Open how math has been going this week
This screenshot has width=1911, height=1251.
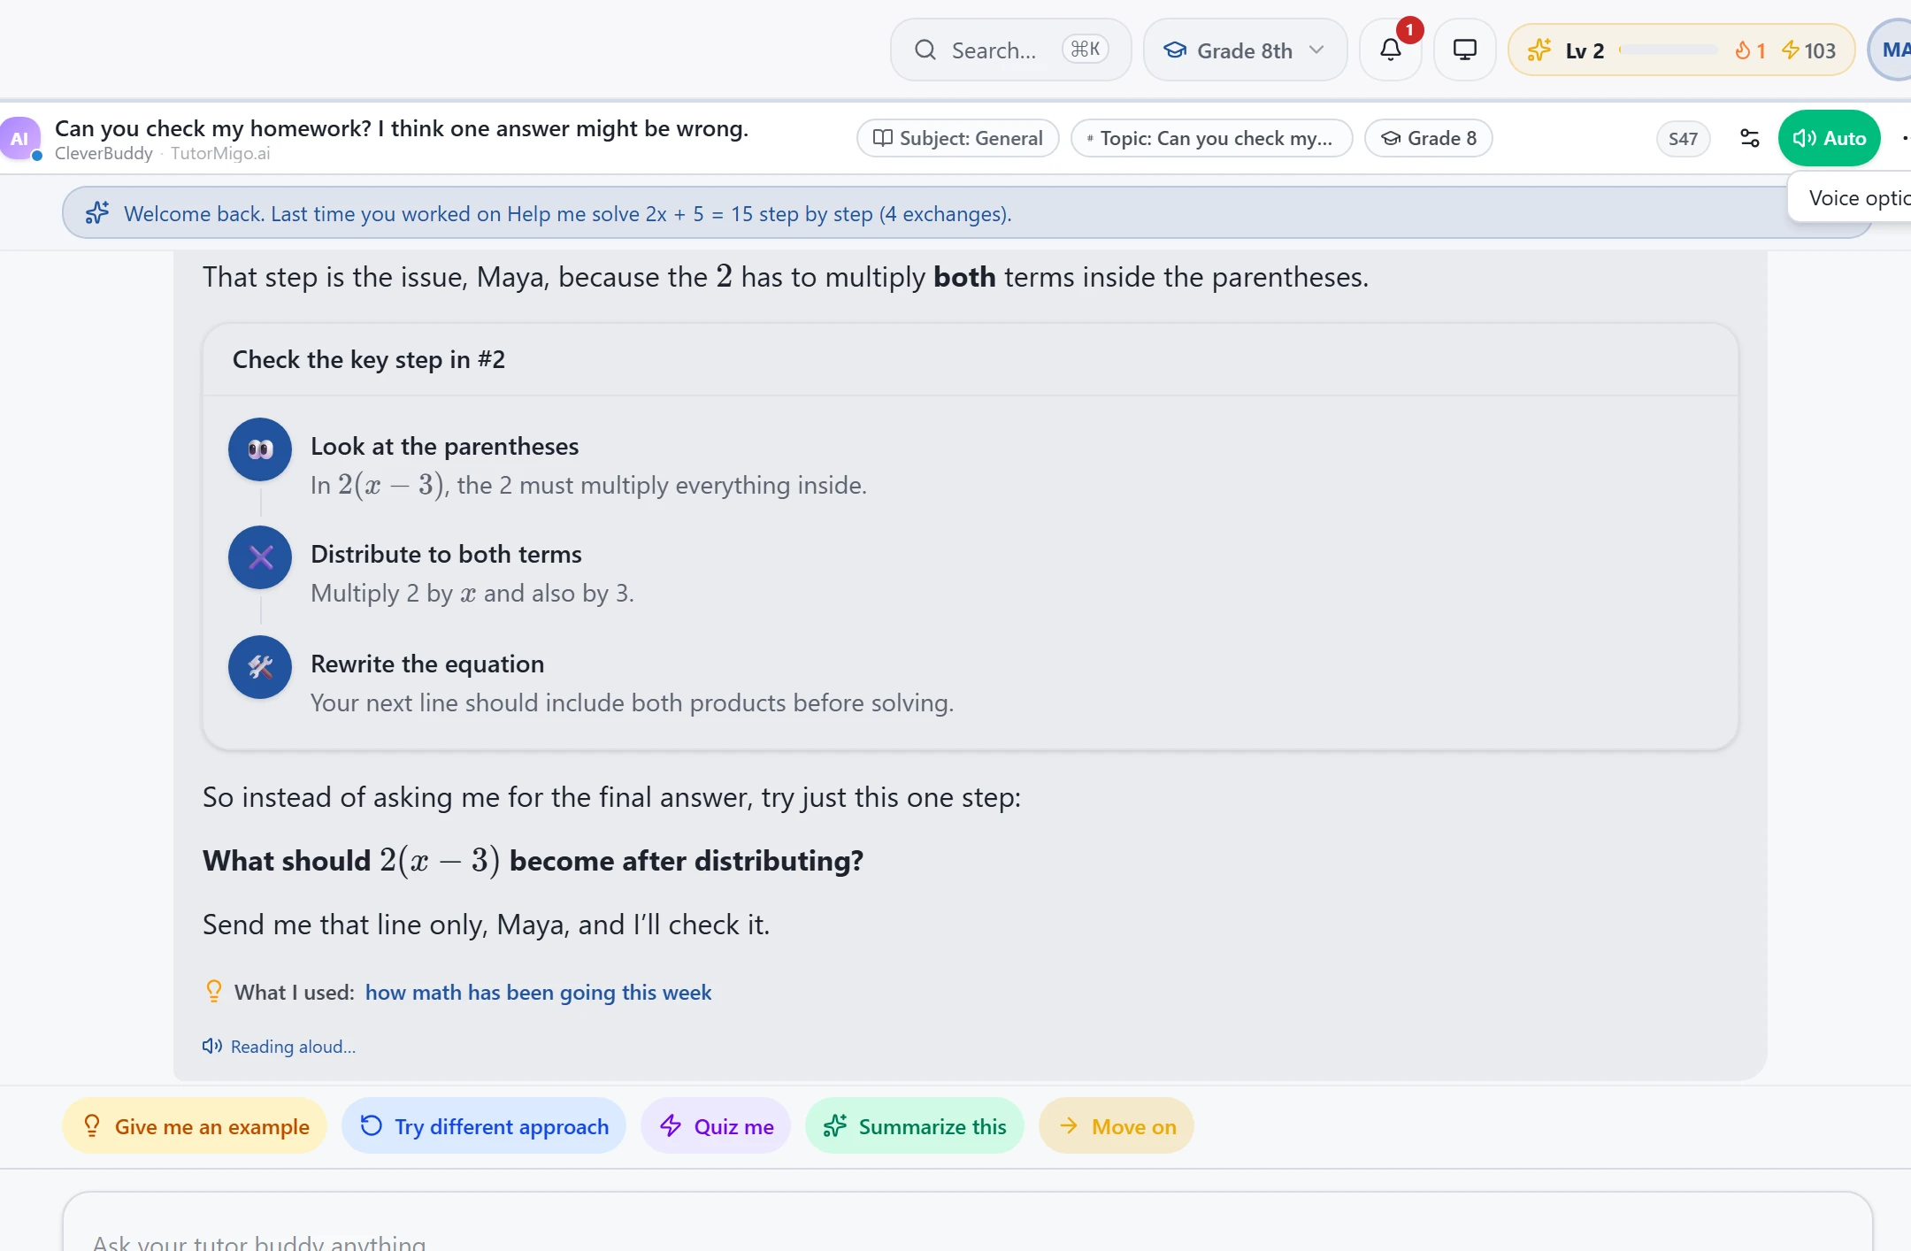pos(538,992)
